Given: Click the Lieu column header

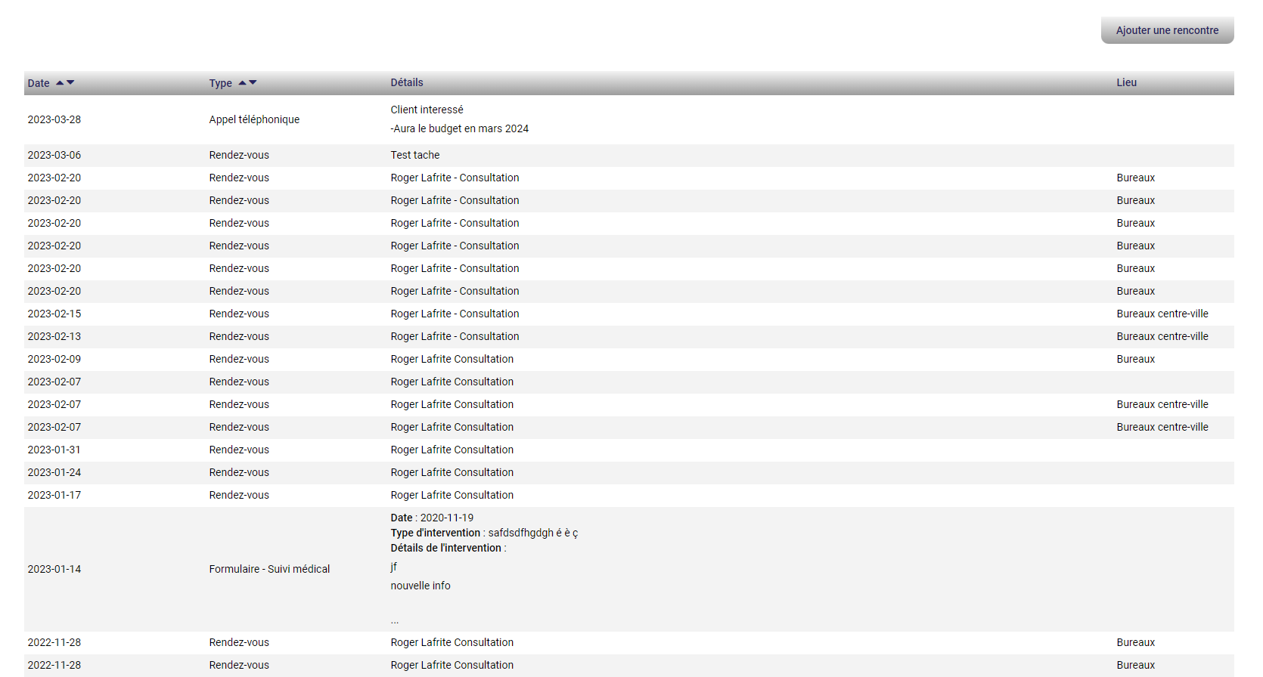Looking at the screenshot, I should [x=1126, y=82].
